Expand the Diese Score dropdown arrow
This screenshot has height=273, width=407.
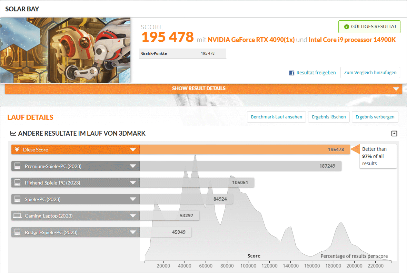click(133, 150)
